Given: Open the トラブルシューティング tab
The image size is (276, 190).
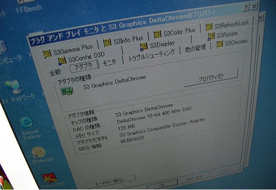Looking at the screenshot, I should click(152, 55).
